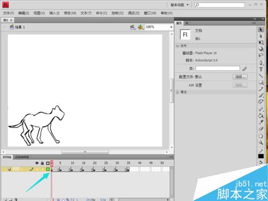Collapse the properties panel to icons
Screen dimensions: 268x201
255,19
